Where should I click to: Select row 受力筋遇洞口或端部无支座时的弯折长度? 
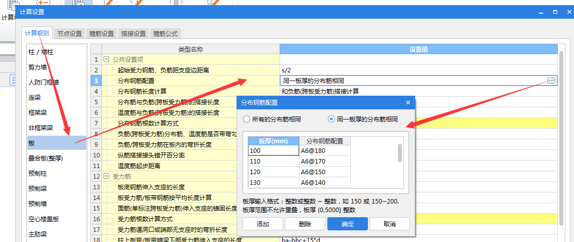tap(170, 229)
